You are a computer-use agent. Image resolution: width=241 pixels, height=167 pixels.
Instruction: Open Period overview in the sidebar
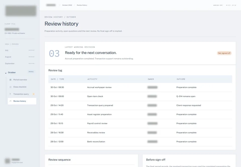coord(22,80)
